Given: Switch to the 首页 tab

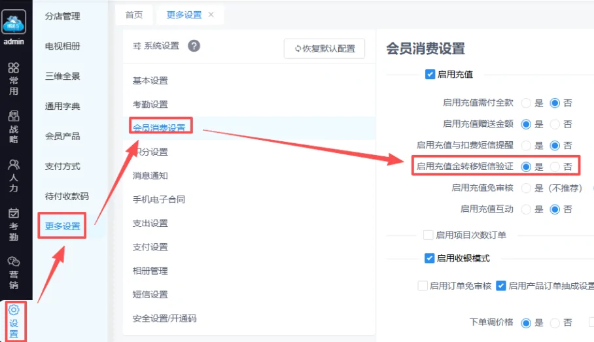Looking at the screenshot, I should point(134,15).
